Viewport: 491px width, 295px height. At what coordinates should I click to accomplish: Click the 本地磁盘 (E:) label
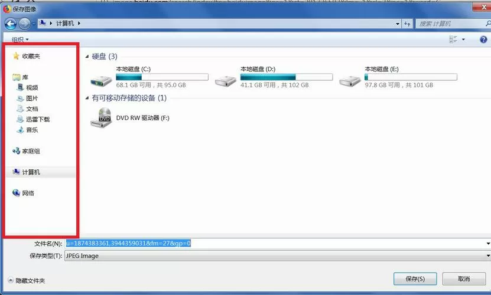click(382, 69)
